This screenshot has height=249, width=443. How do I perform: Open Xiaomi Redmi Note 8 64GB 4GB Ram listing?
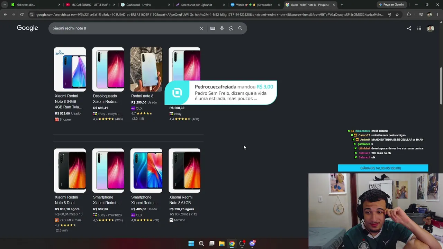point(68,101)
